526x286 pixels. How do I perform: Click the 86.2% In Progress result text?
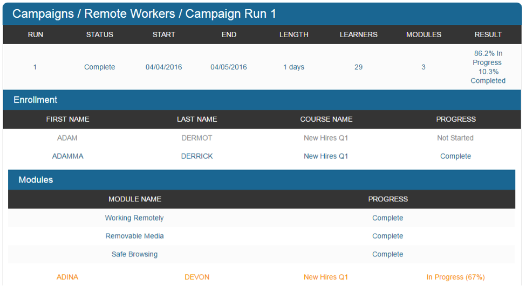(488, 58)
